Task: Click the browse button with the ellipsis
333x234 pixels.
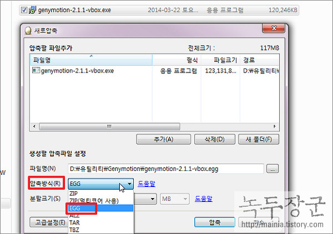Action: [x=273, y=169]
